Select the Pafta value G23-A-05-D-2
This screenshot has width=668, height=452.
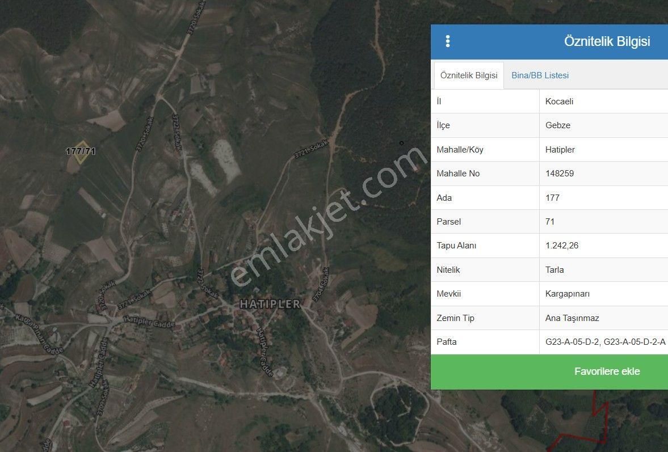572,342
